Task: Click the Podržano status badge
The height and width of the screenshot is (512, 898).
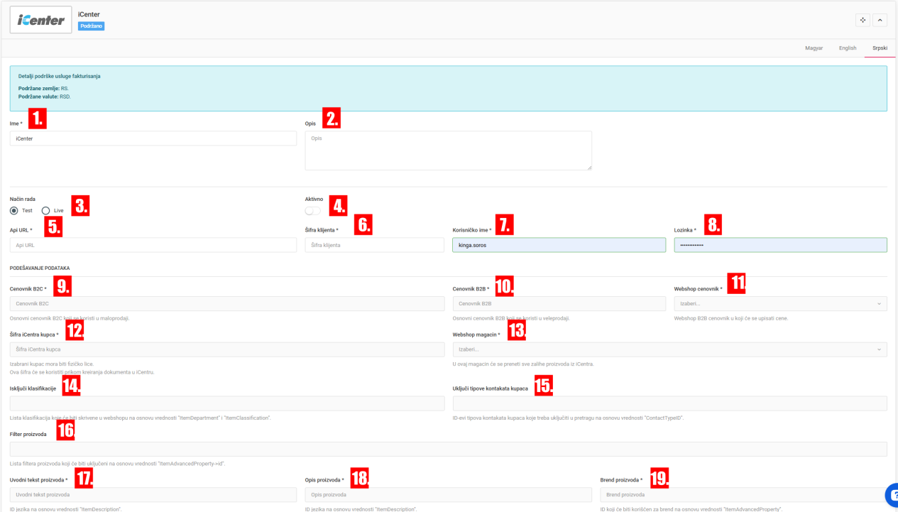Action: [x=91, y=26]
